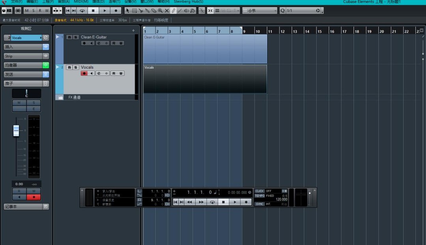
Task: Select the Object Selection arrow tool
Action: point(128,11)
